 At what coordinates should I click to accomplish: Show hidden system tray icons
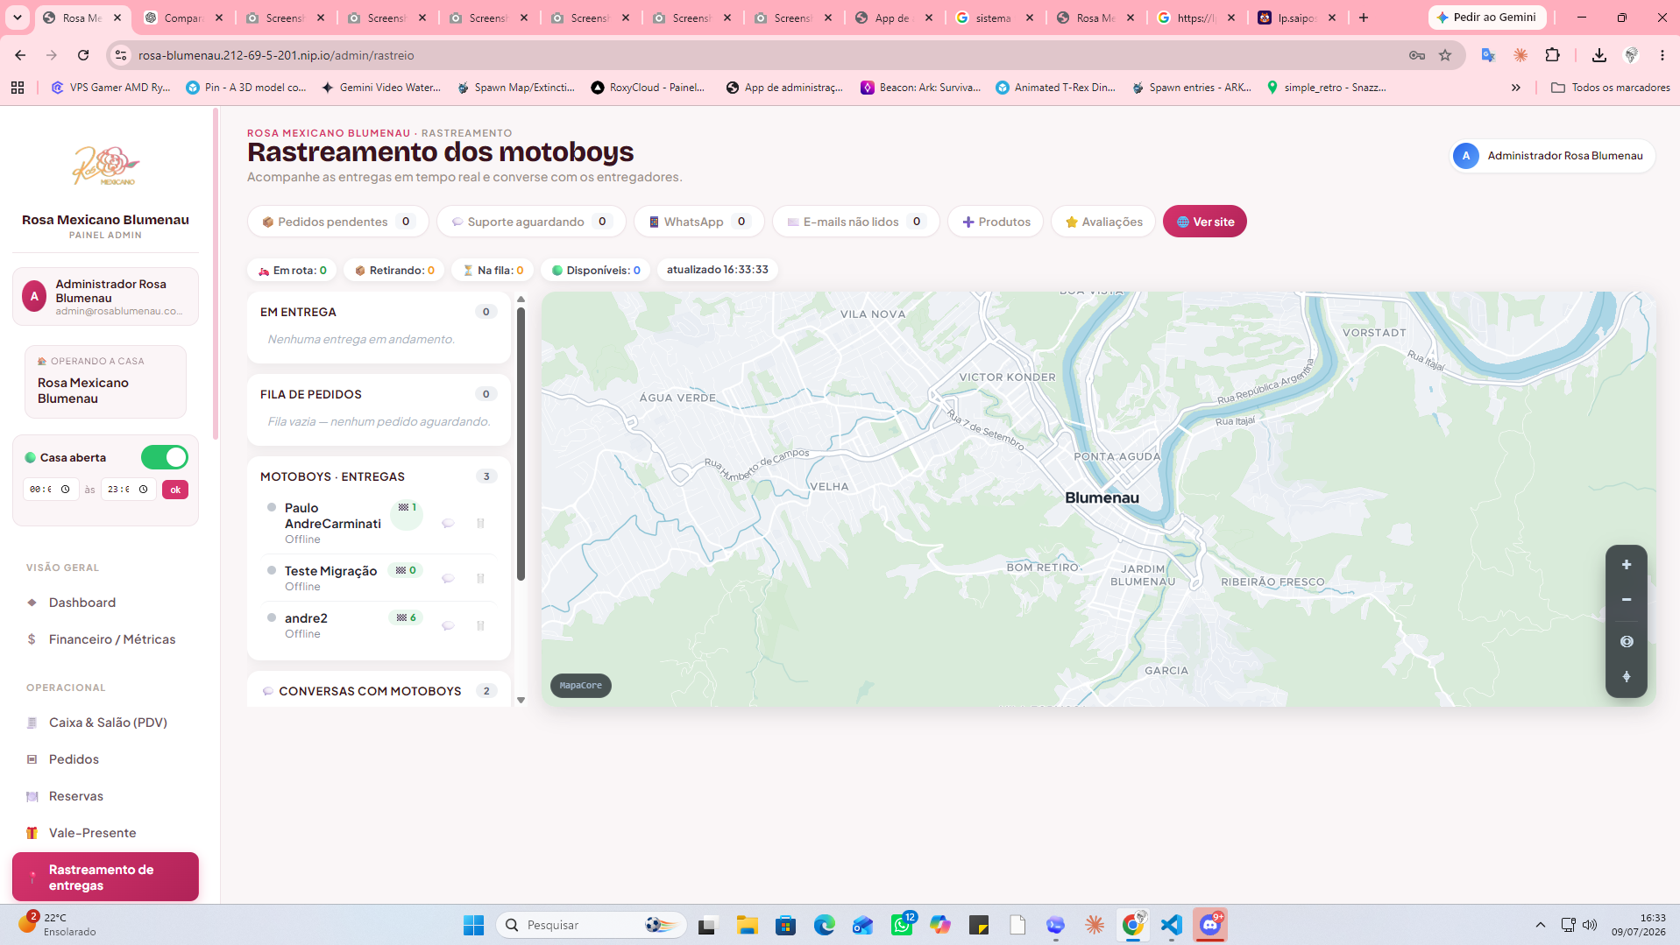(1540, 925)
